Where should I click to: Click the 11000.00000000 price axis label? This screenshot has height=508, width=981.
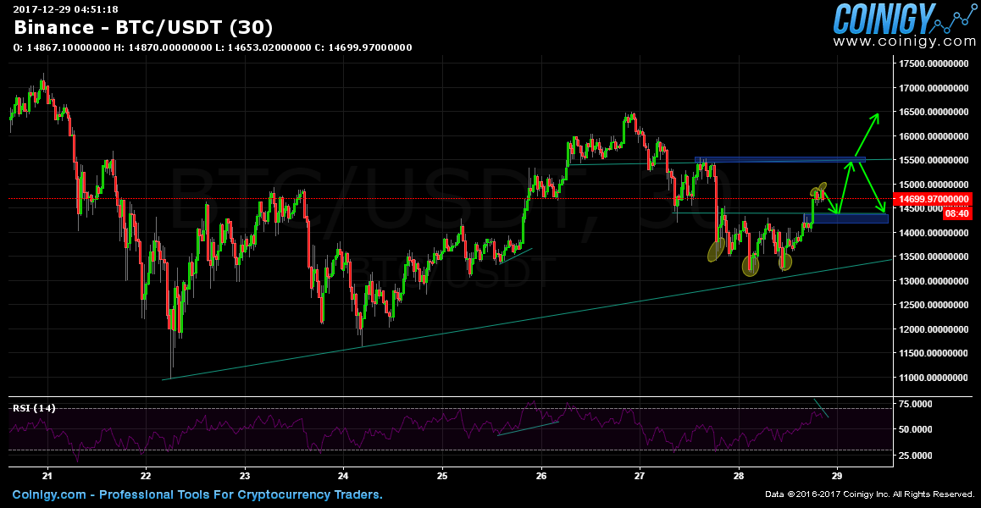coord(934,378)
